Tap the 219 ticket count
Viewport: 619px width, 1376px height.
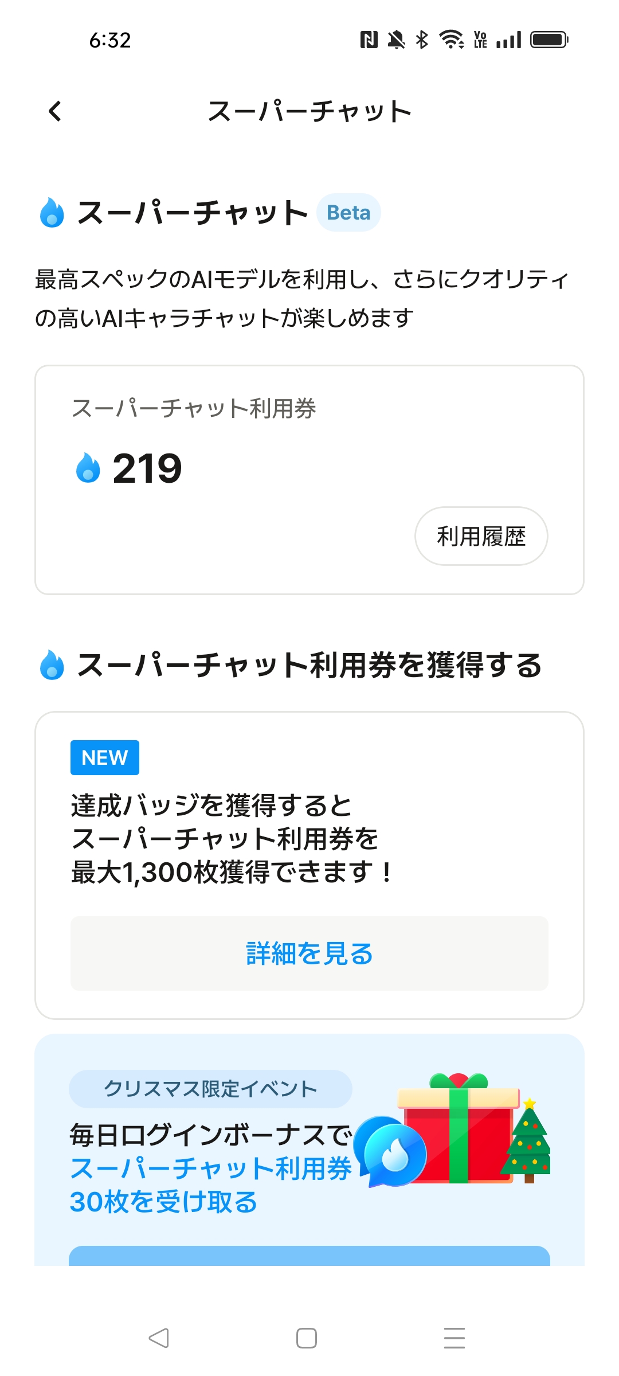click(147, 468)
